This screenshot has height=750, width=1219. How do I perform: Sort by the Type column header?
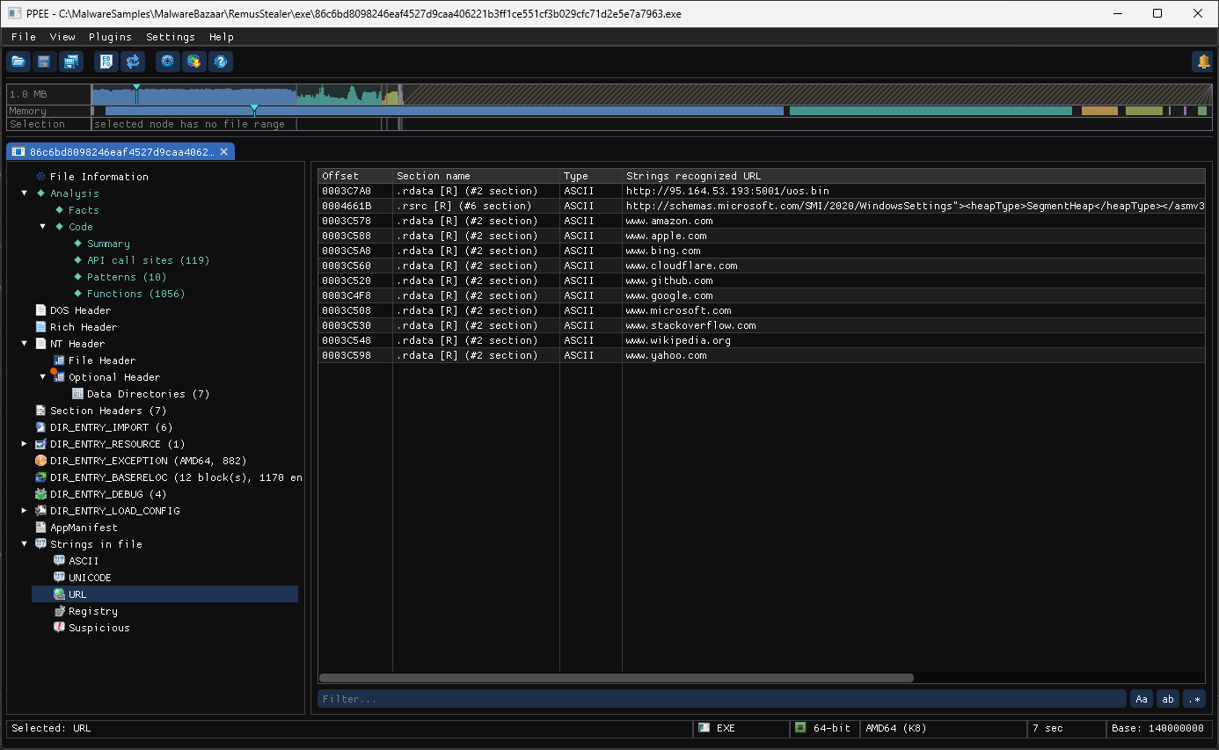click(x=591, y=176)
